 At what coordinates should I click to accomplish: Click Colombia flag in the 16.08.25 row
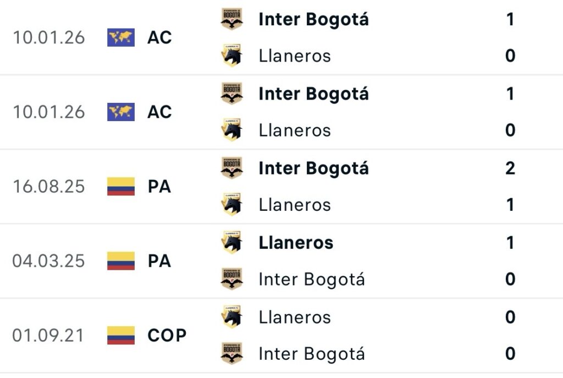[121, 187]
